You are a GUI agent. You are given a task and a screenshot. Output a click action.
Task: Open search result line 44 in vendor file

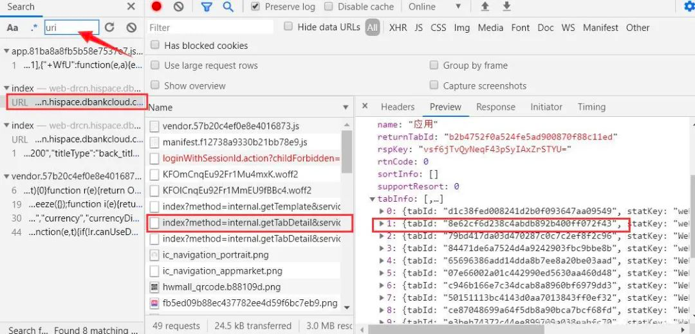pos(75,232)
